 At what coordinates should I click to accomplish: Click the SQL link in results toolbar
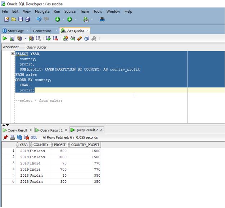point(34,137)
